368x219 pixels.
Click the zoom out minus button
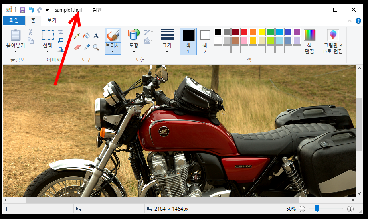click(x=302, y=209)
